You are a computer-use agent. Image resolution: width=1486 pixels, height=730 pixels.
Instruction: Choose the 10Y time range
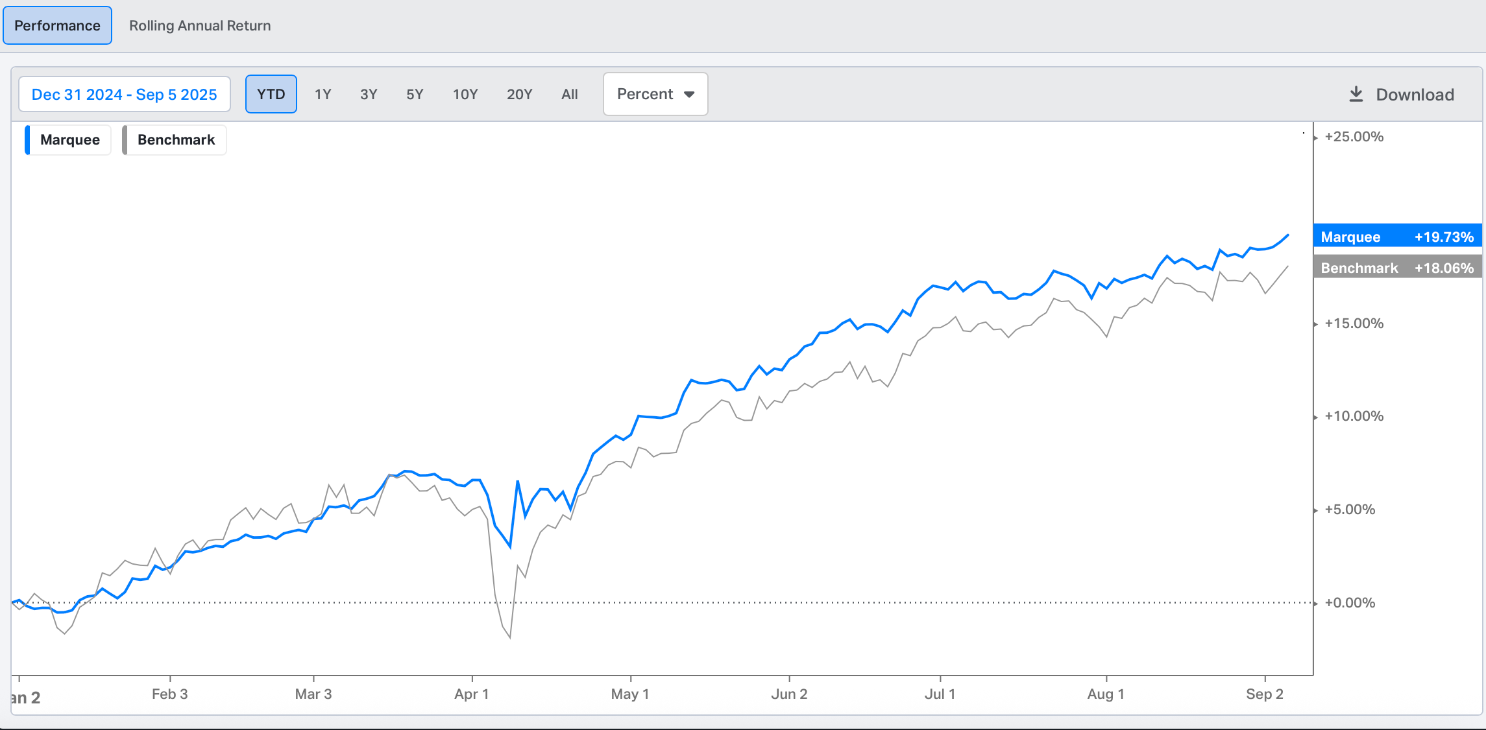(x=465, y=95)
